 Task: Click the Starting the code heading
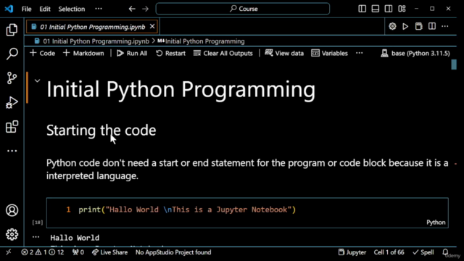(101, 130)
